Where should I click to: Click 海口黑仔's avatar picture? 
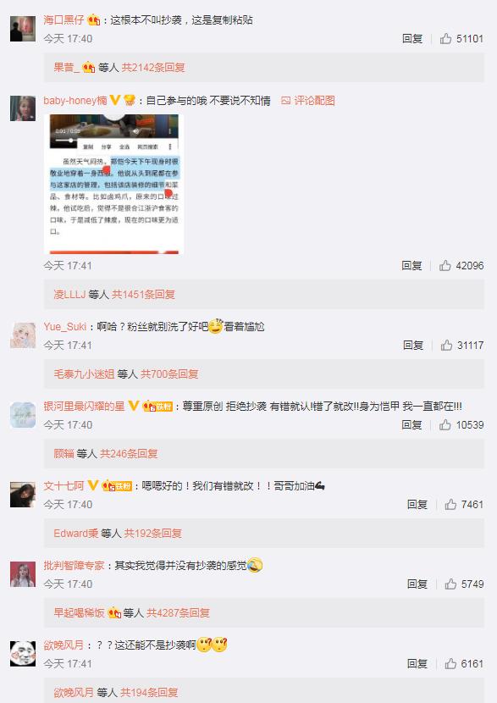[23, 29]
